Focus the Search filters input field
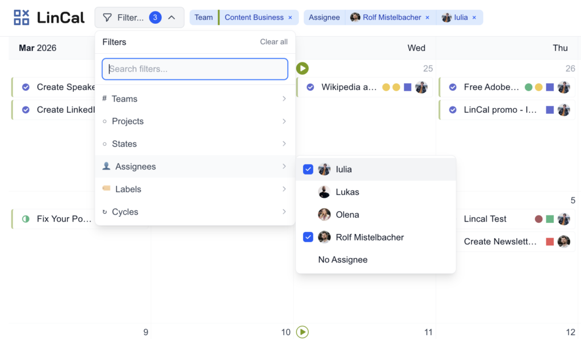 click(195, 69)
